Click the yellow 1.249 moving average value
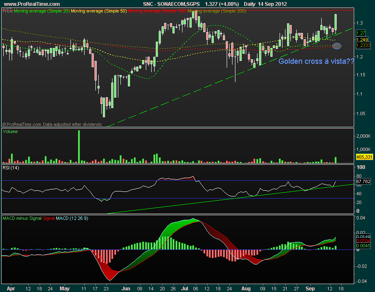Screen dimensions: 375x292 (x=362, y=40)
